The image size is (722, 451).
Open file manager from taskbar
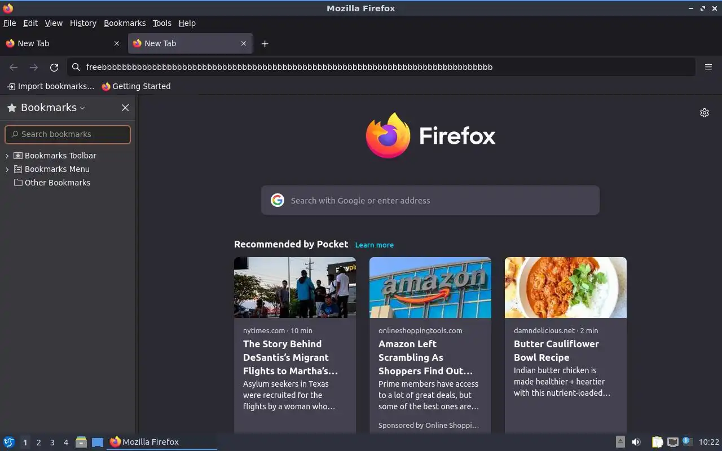point(81,442)
